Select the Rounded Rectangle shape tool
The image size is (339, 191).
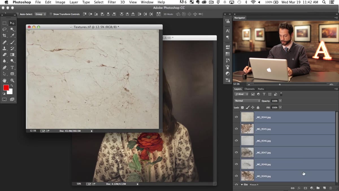[x=12, y=74]
